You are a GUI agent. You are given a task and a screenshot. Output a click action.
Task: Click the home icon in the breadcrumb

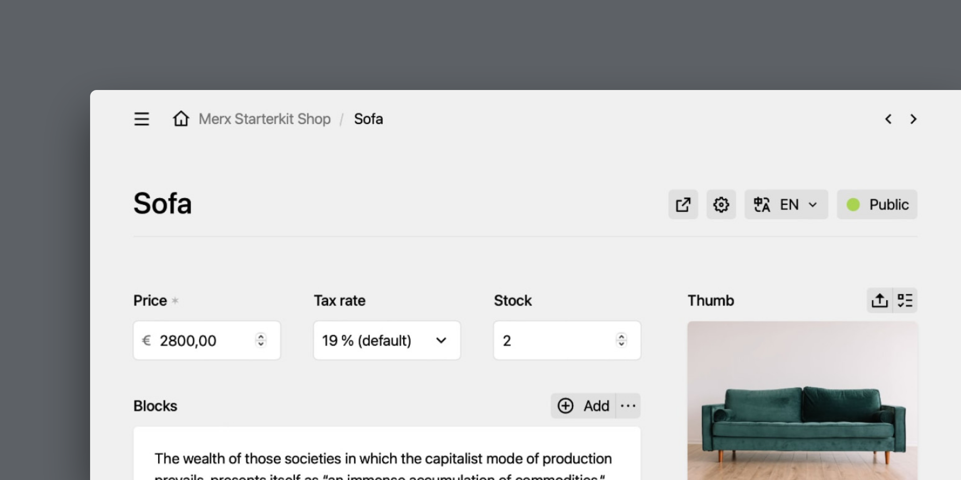click(182, 119)
